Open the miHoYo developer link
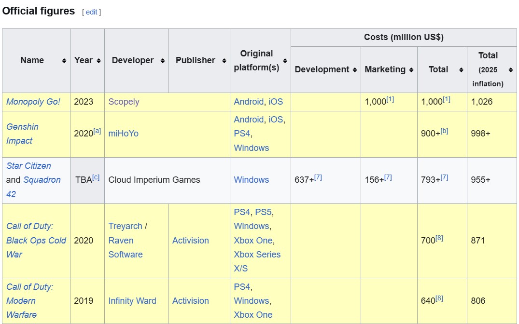 coord(124,134)
